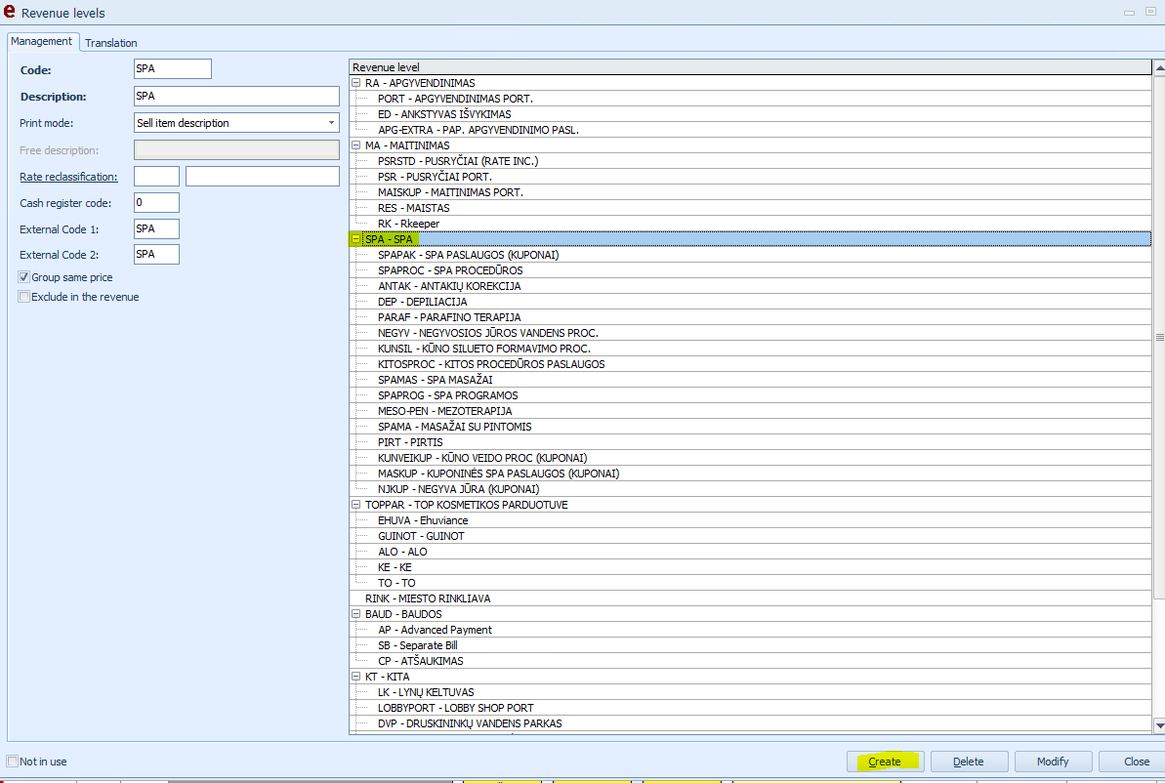Click the Modify button
The width and height of the screenshot is (1165, 783).
coord(1053,762)
